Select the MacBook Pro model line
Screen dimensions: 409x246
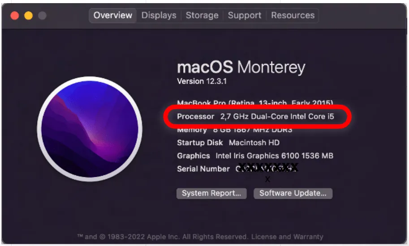[x=255, y=103]
